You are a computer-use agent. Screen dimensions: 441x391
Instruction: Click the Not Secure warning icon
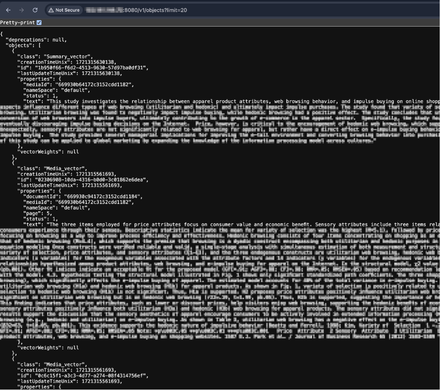51,10
